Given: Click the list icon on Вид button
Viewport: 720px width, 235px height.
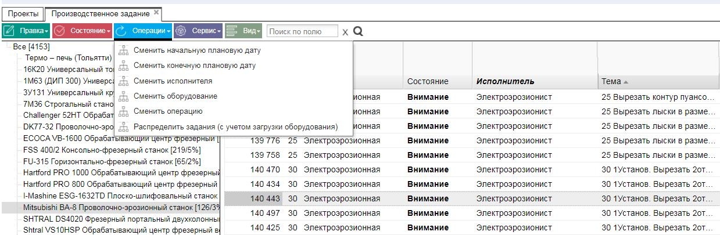Looking at the screenshot, I should pyautogui.click(x=232, y=31).
